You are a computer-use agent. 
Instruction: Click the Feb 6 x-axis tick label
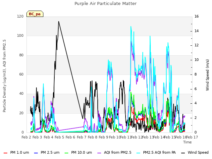tap(70, 137)
